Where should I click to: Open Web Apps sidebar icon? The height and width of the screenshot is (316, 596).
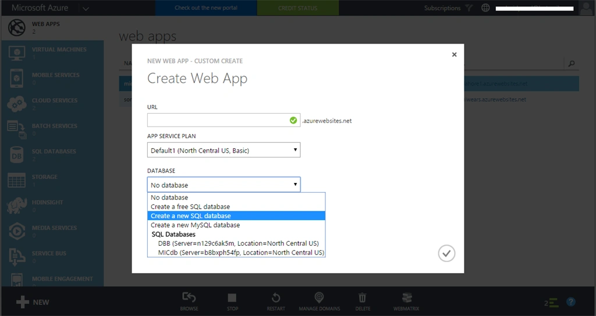tap(17, 28)
